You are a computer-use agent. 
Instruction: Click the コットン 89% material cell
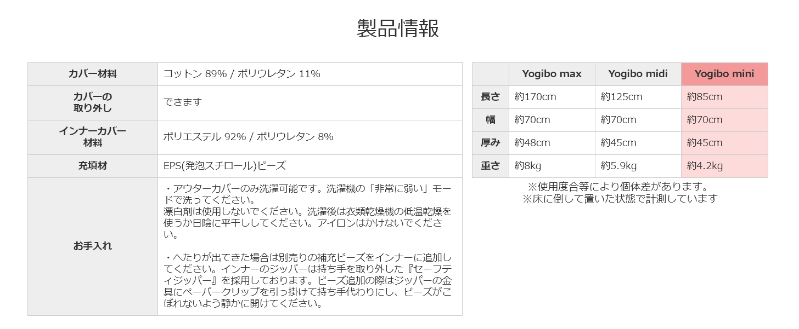coord(310,74)
